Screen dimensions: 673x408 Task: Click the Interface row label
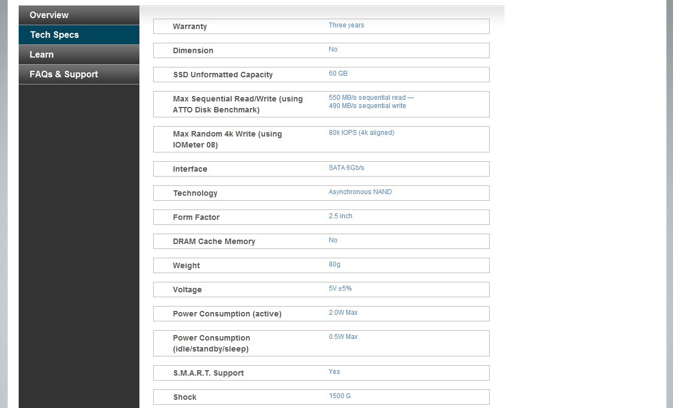point(190,169)
